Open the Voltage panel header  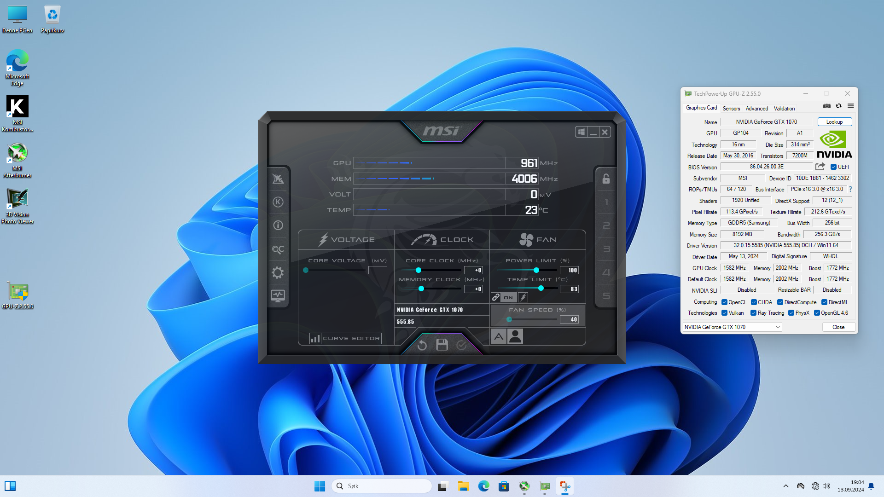click(346, 240)
